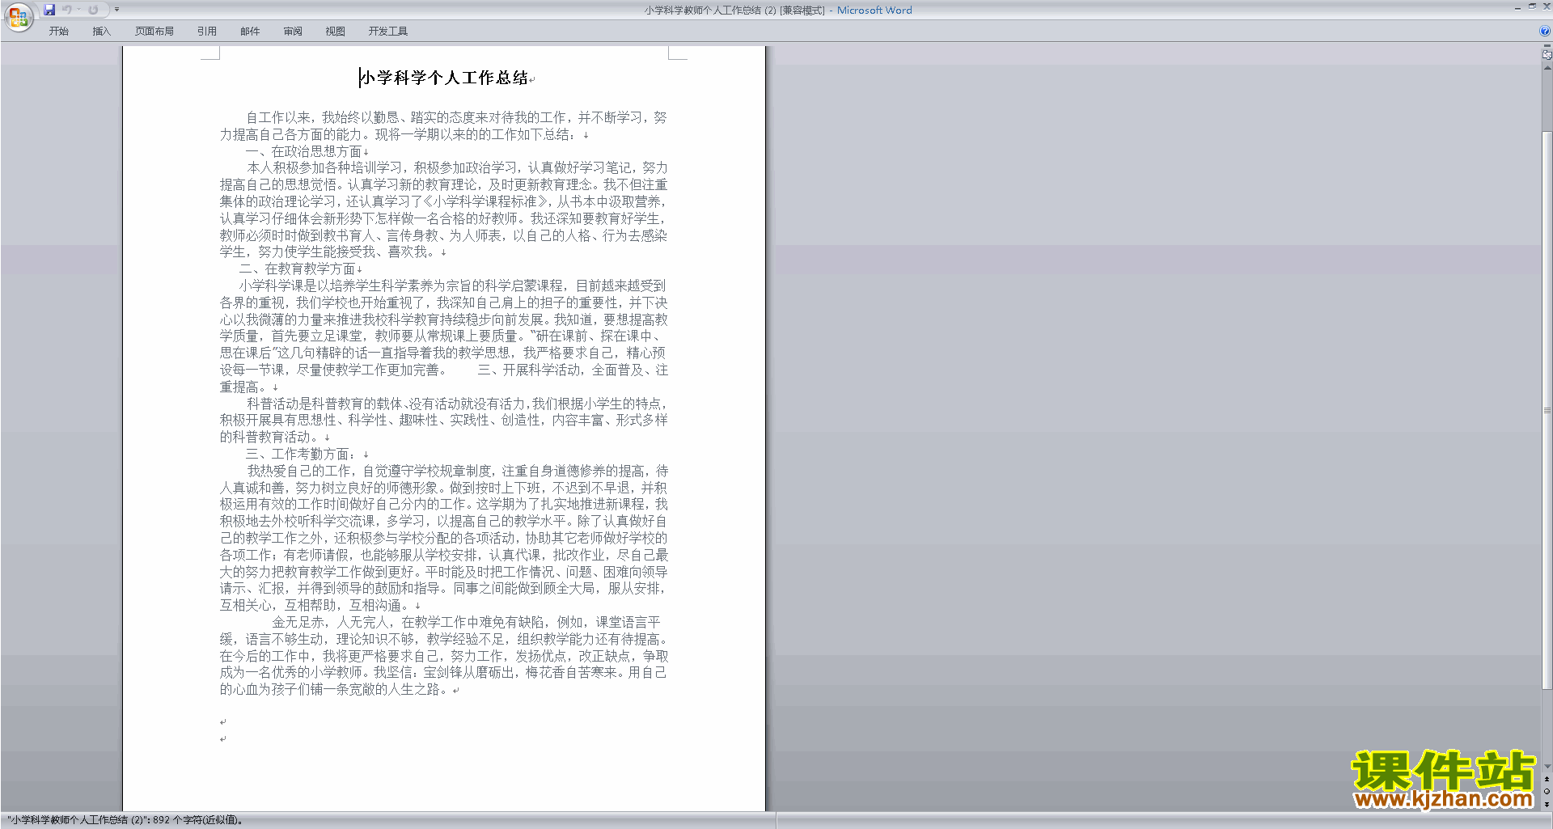
Task: Click the line starting 我热爱自己的工作
Action: point(457,471)
